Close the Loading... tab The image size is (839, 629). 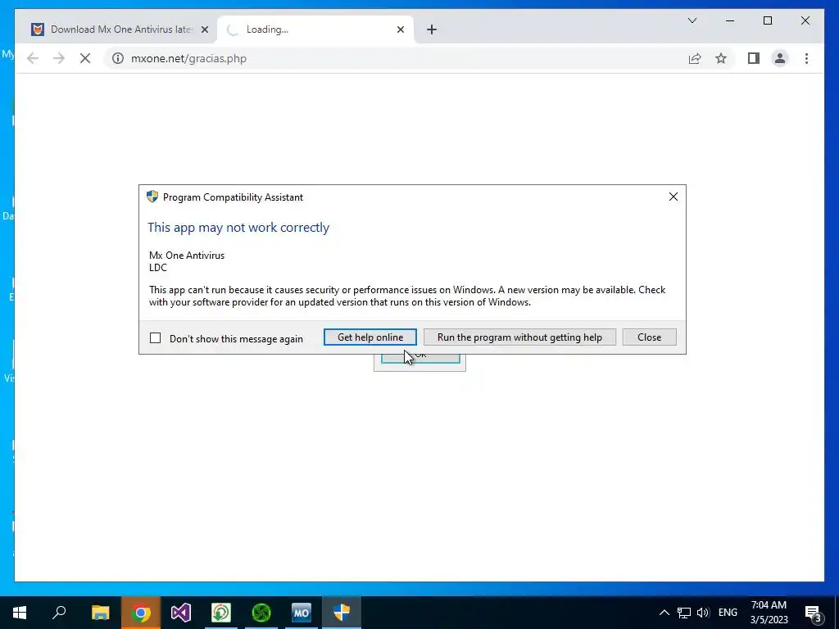pyautogui.click(x=400, y=30)
